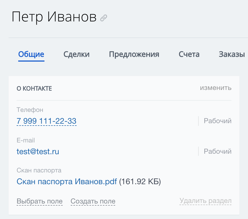The height and width of the screenshot is (219, 248).
Task: Call phone number 7 999 111-22-33
Action: pos(47,121)
